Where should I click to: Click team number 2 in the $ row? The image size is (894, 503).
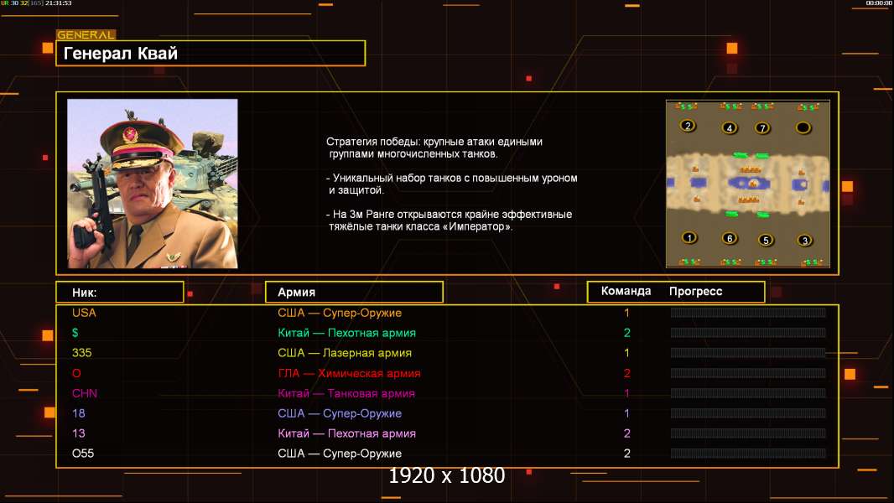click(626, 333)
